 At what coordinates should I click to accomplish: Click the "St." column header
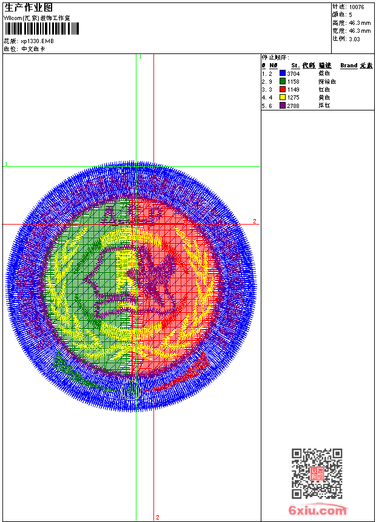295,66
